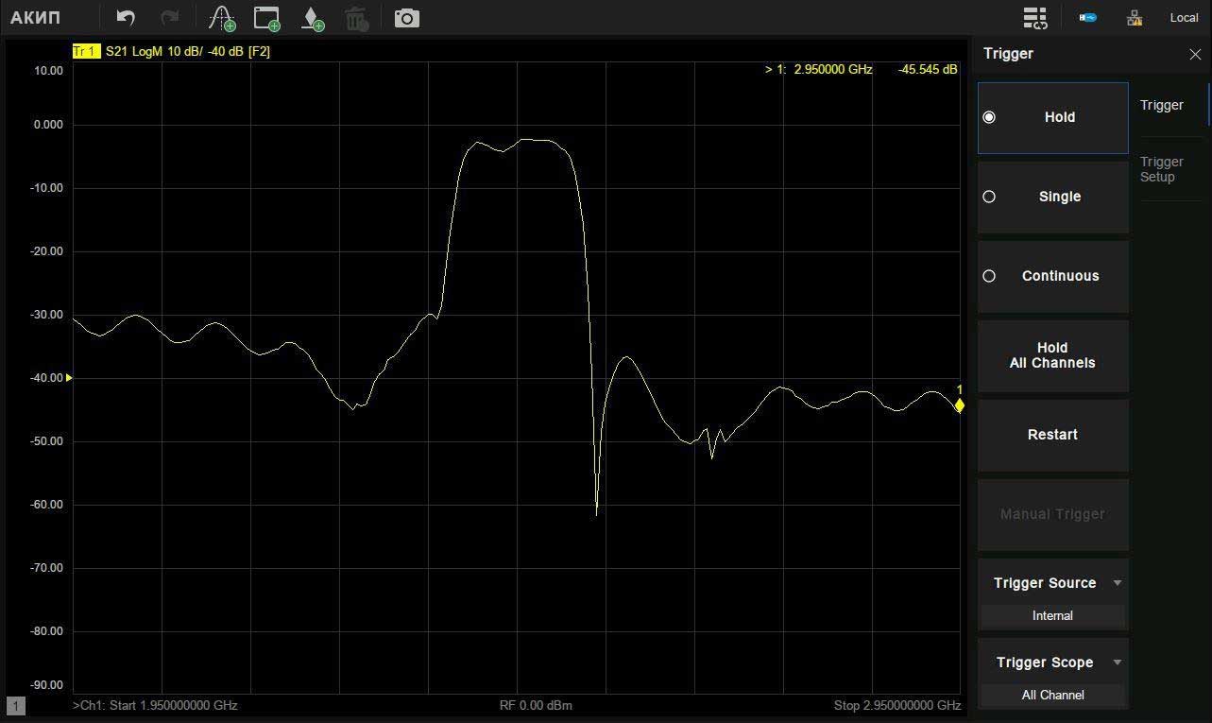Viewport: 1212px width, 723px height.
Task: Click marker 1 diamond on the trace
Action: pyautogui.click(x=959, y=405)
